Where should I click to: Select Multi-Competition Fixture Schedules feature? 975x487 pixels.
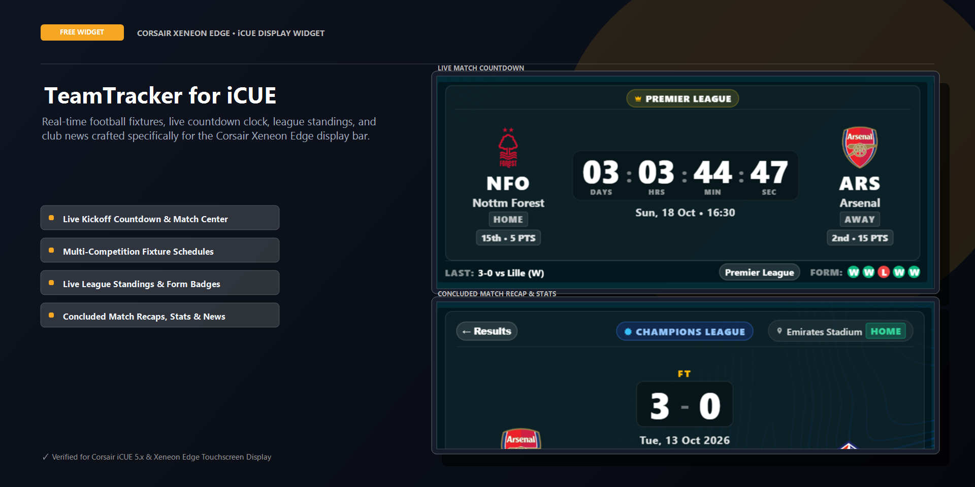[160, 251]
